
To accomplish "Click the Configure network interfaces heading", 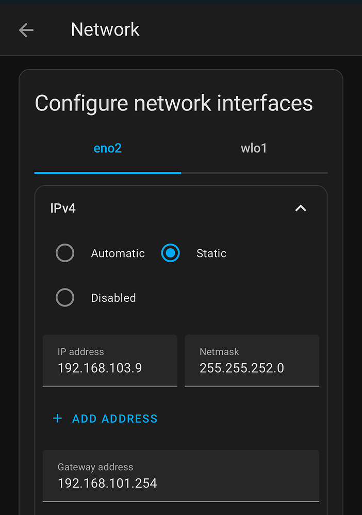I will (173, 103).
